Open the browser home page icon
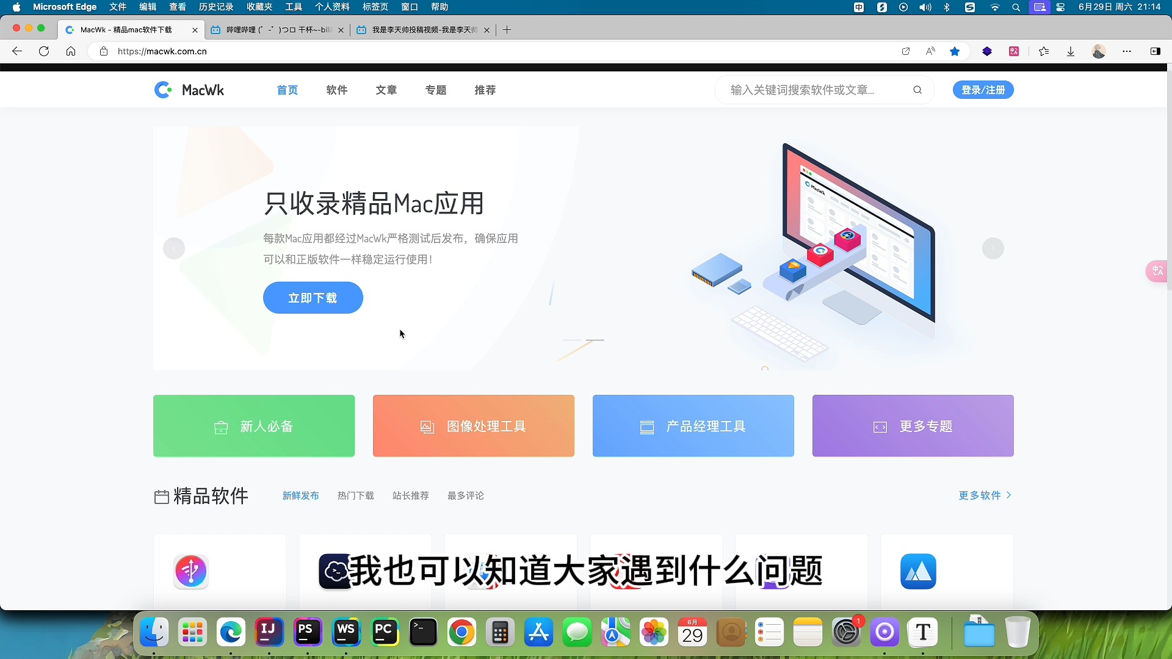This screenshot has height=659, width=1172. click(71, 51)
